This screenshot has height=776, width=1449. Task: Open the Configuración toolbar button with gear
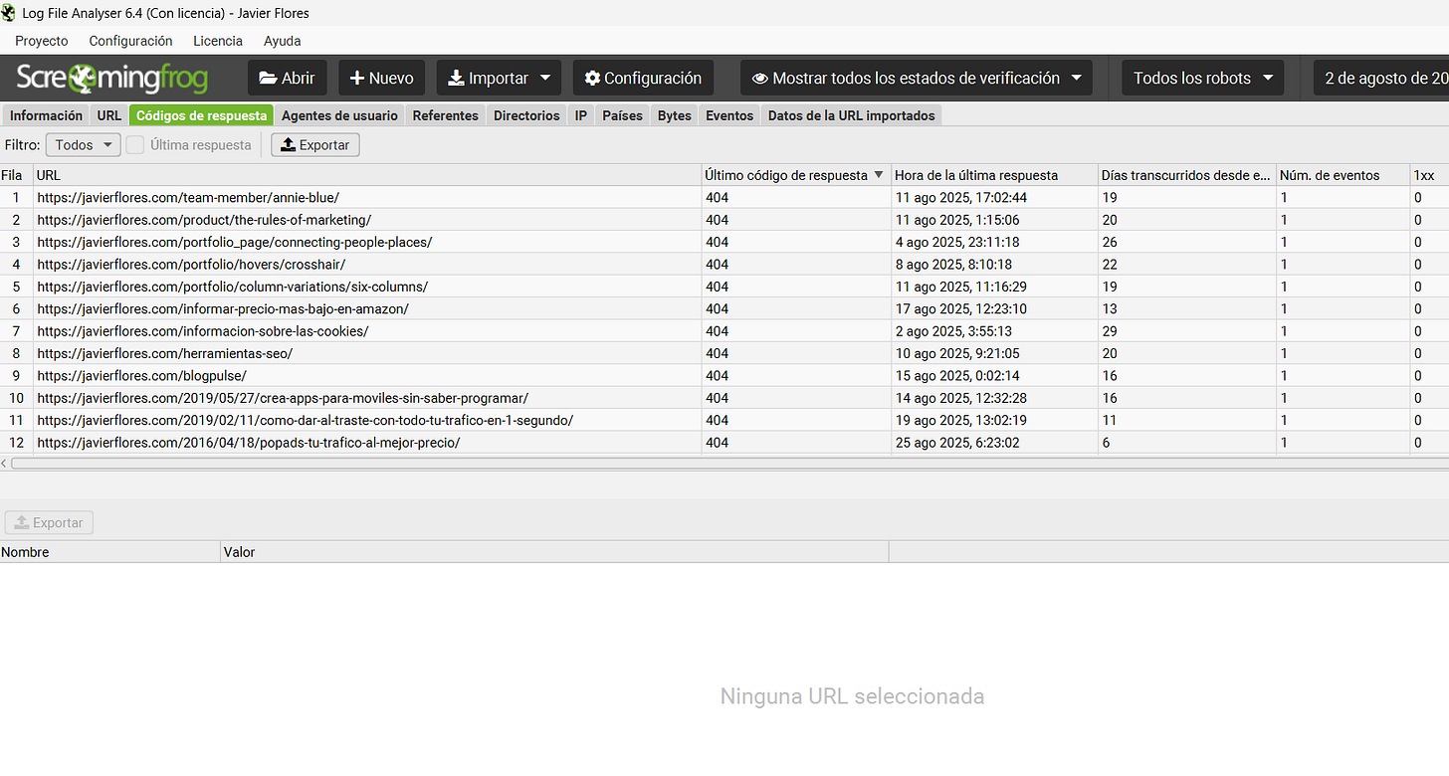(x=644, y=78)
